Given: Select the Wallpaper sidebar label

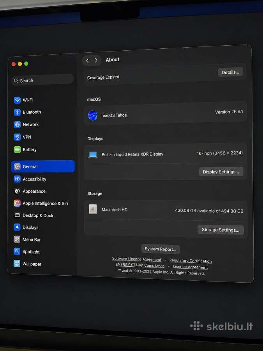Looking at the screenshot, I should click(32, 264).
